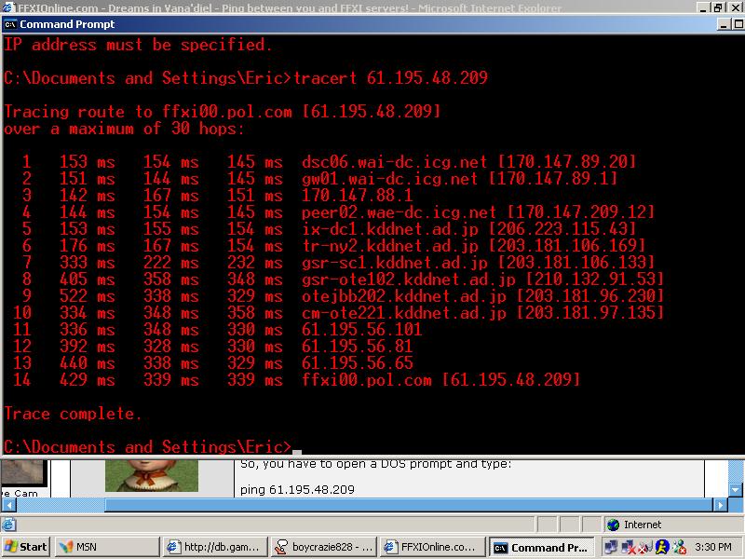Switch to the MSN taskbar button
Image resolution: width=745 pixels, height=559 pixels.
pos(107,547)
